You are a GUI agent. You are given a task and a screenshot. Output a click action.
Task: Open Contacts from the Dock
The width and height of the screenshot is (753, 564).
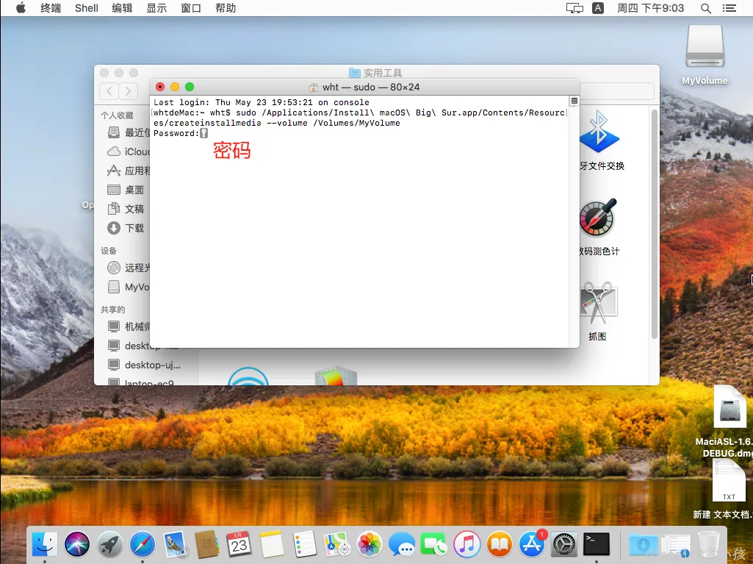207,544
